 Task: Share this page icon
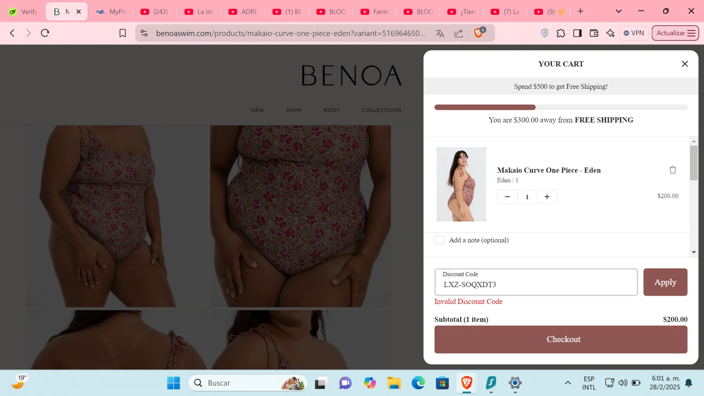pyautogui.click(x=459, y=33)
